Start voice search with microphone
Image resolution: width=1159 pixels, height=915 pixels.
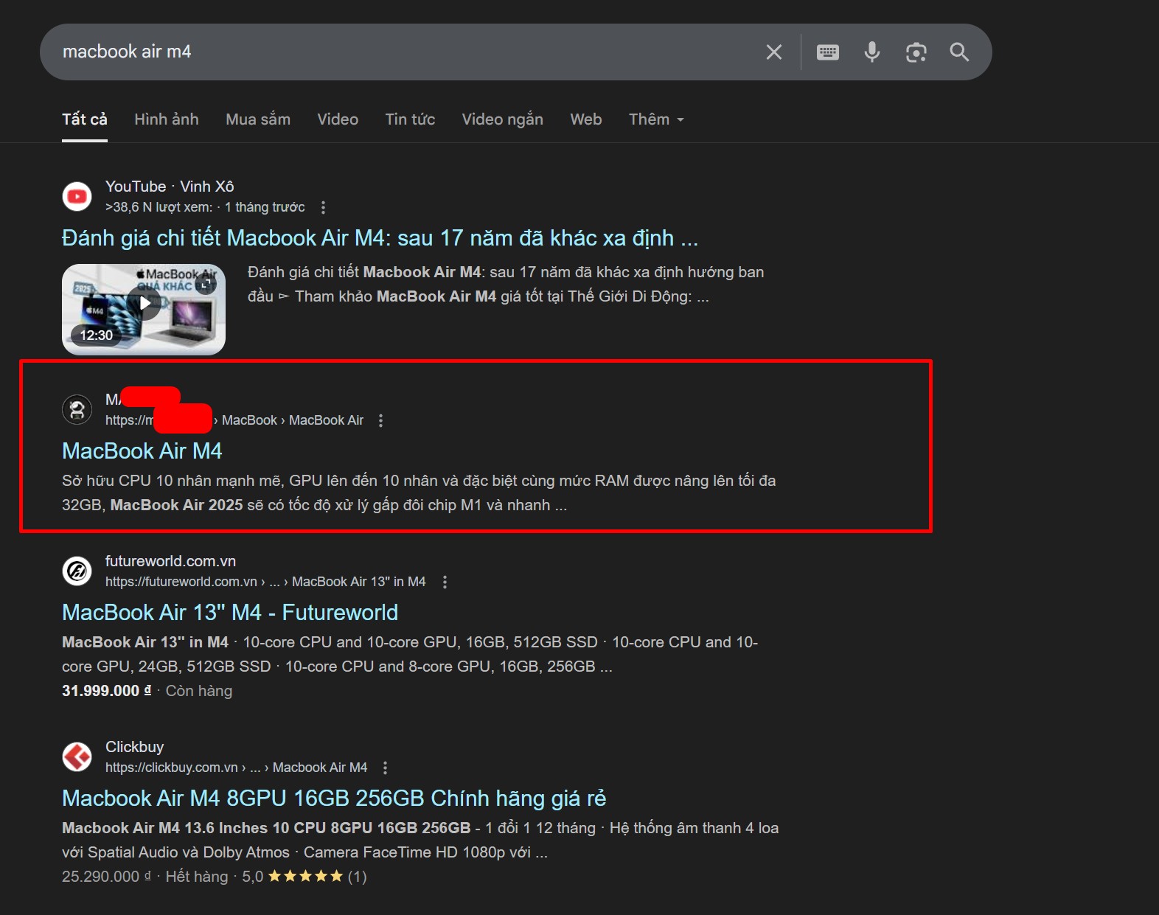tap(872, 52)
